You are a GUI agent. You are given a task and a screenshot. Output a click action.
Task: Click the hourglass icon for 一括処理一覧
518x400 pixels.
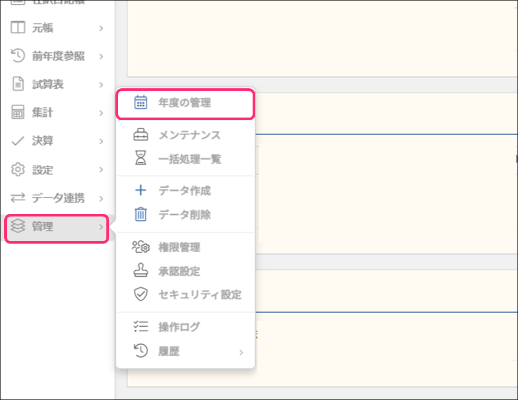click(x=140, y=159)
